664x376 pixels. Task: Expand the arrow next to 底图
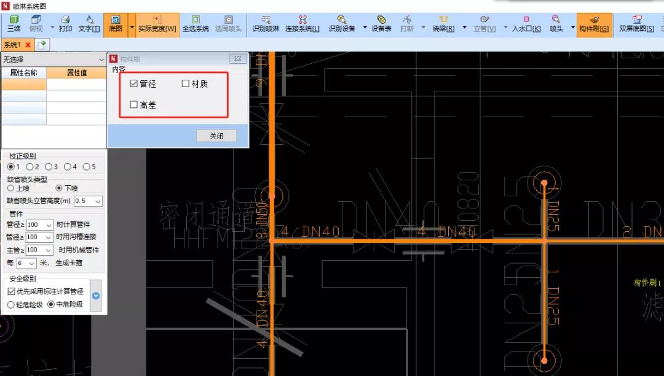132,28
